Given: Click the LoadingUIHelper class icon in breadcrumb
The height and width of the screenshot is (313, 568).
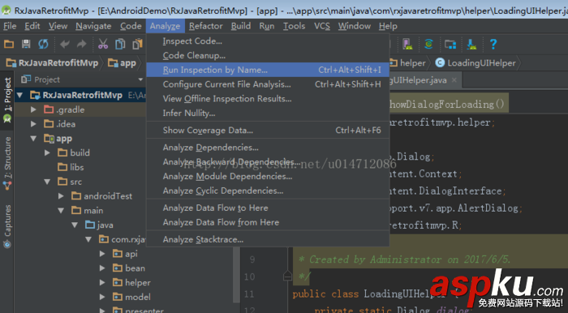Looking at the screenshot, I should 440,63.
